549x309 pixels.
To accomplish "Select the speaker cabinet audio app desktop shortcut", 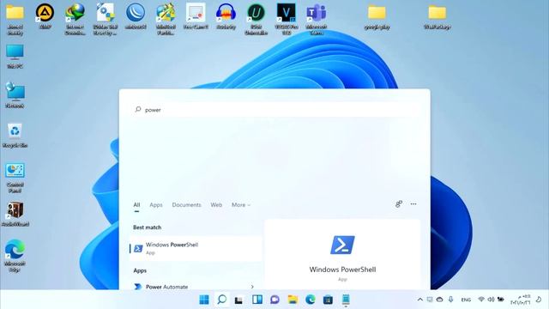I will [15, 214].
